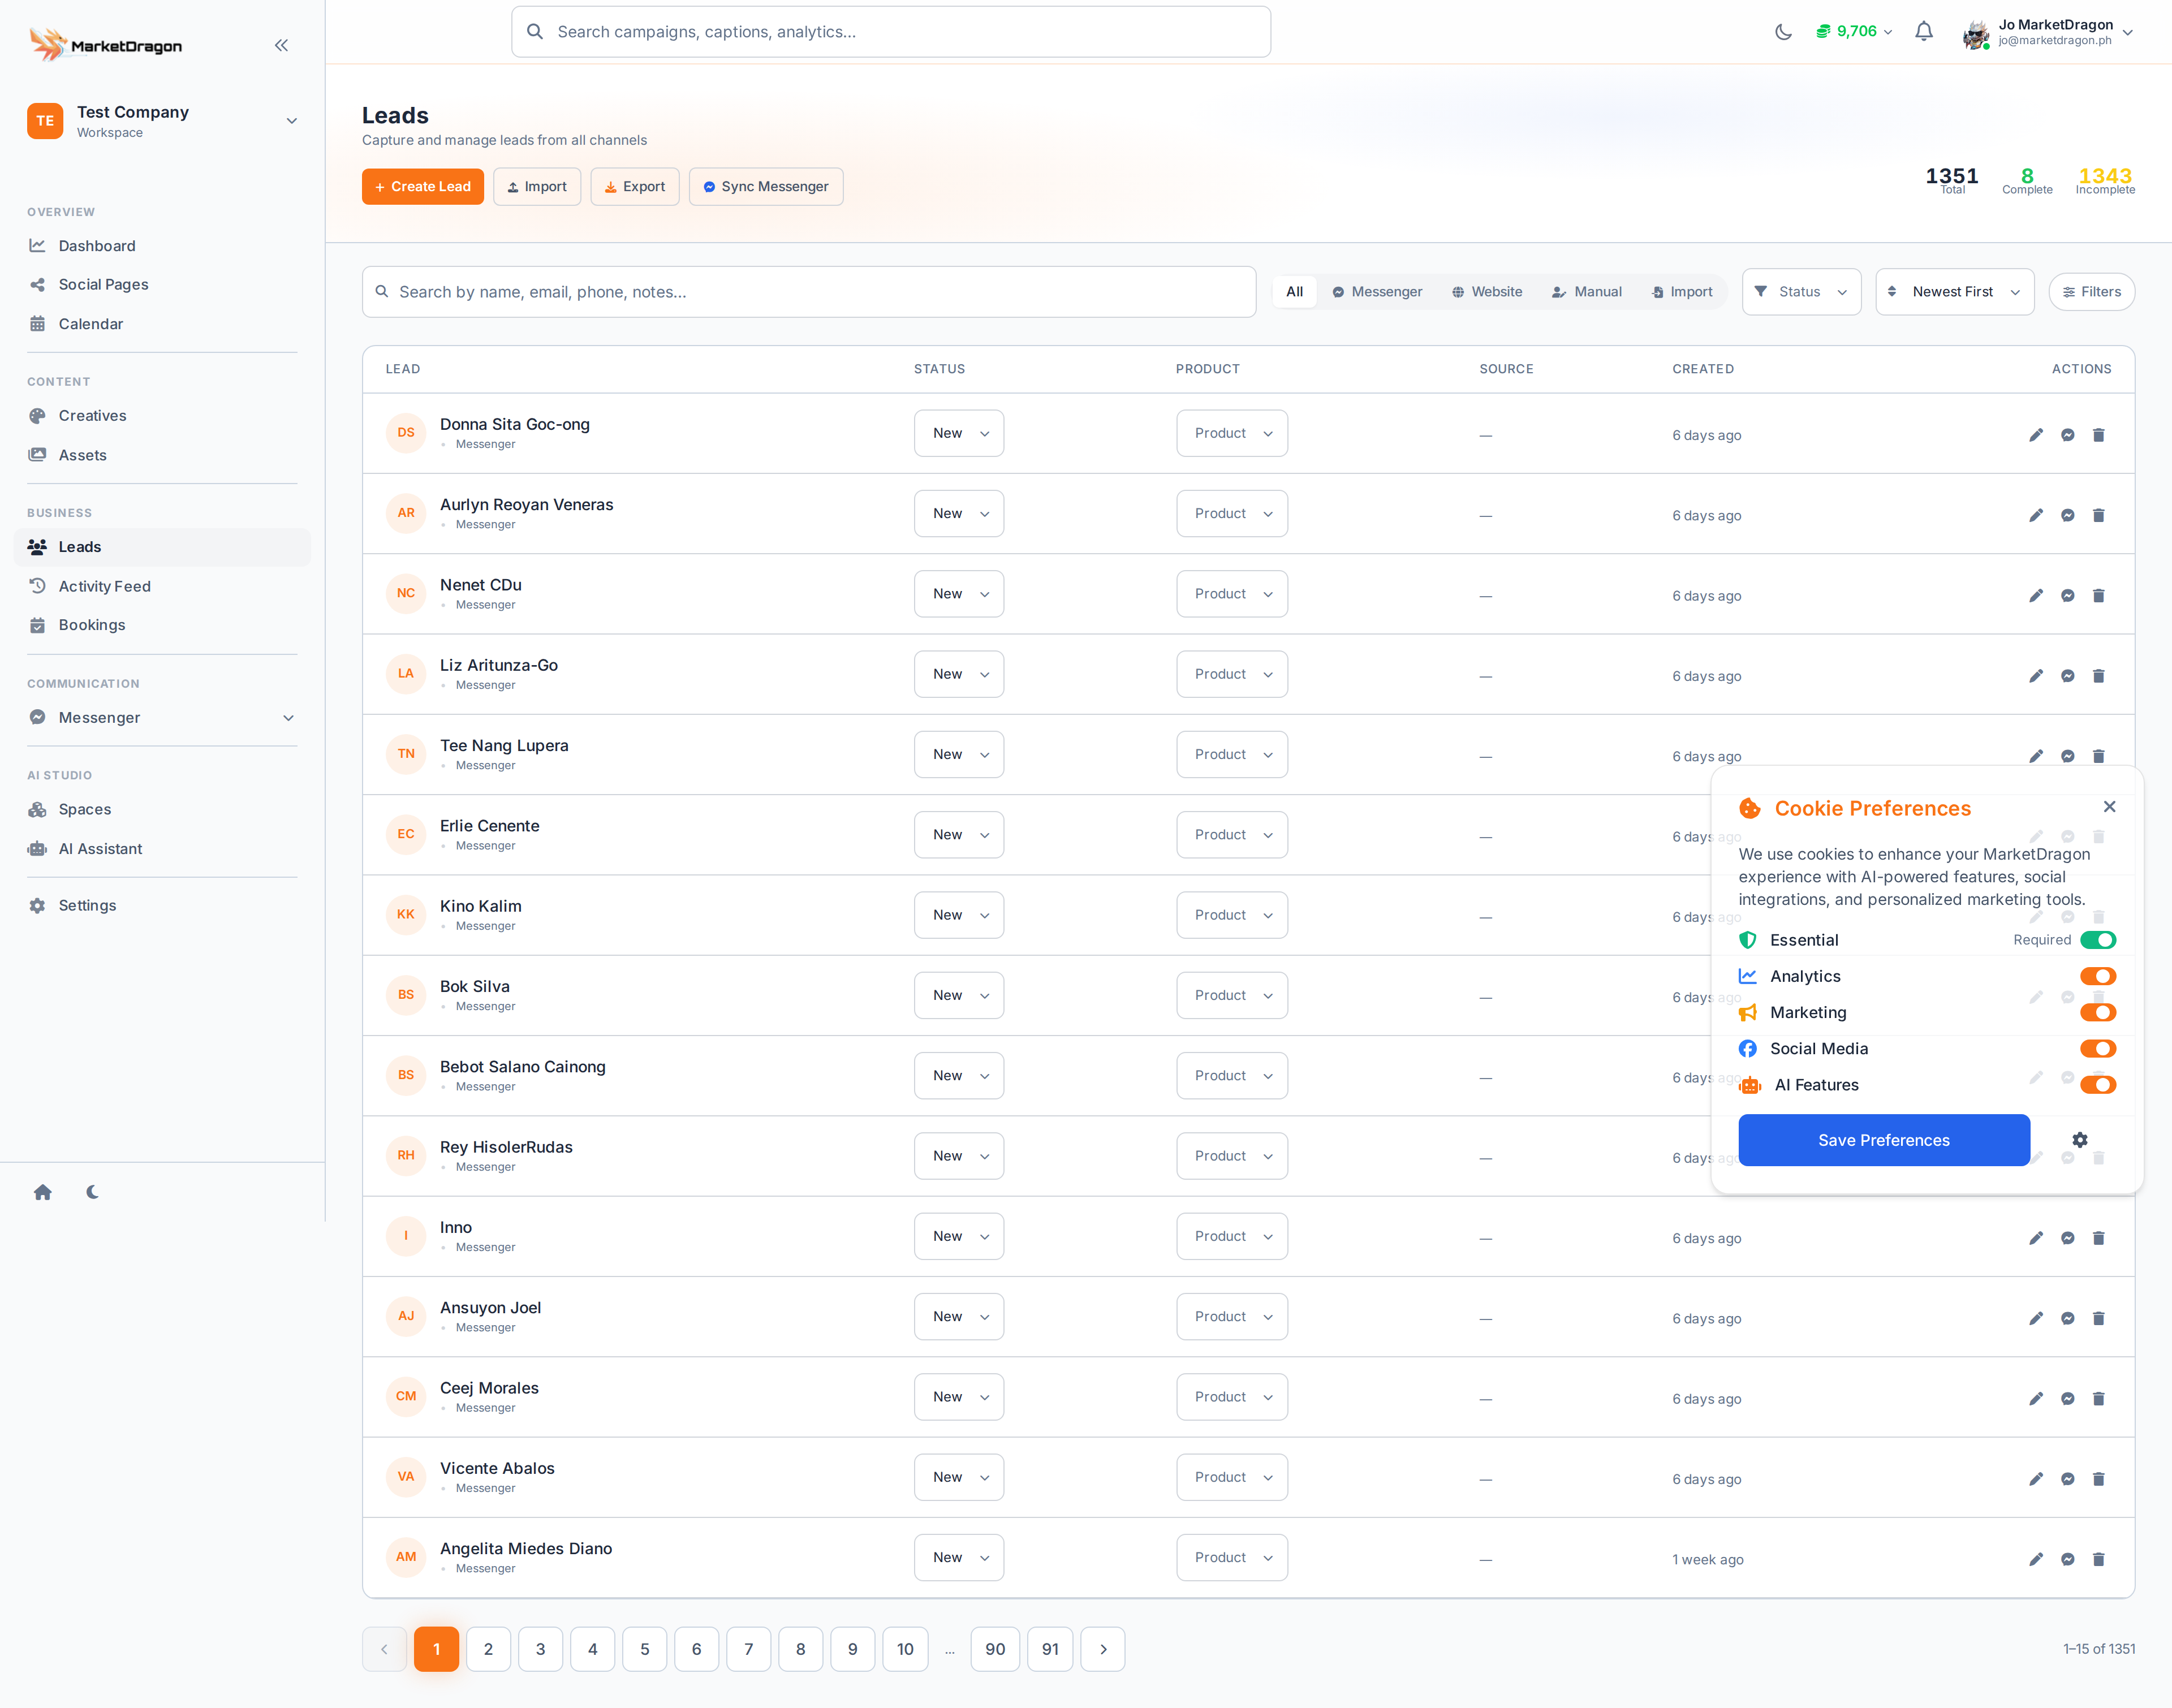Show All leads filter
The height and width of the screenshot is (1708, 2172).
[1294, 292]
